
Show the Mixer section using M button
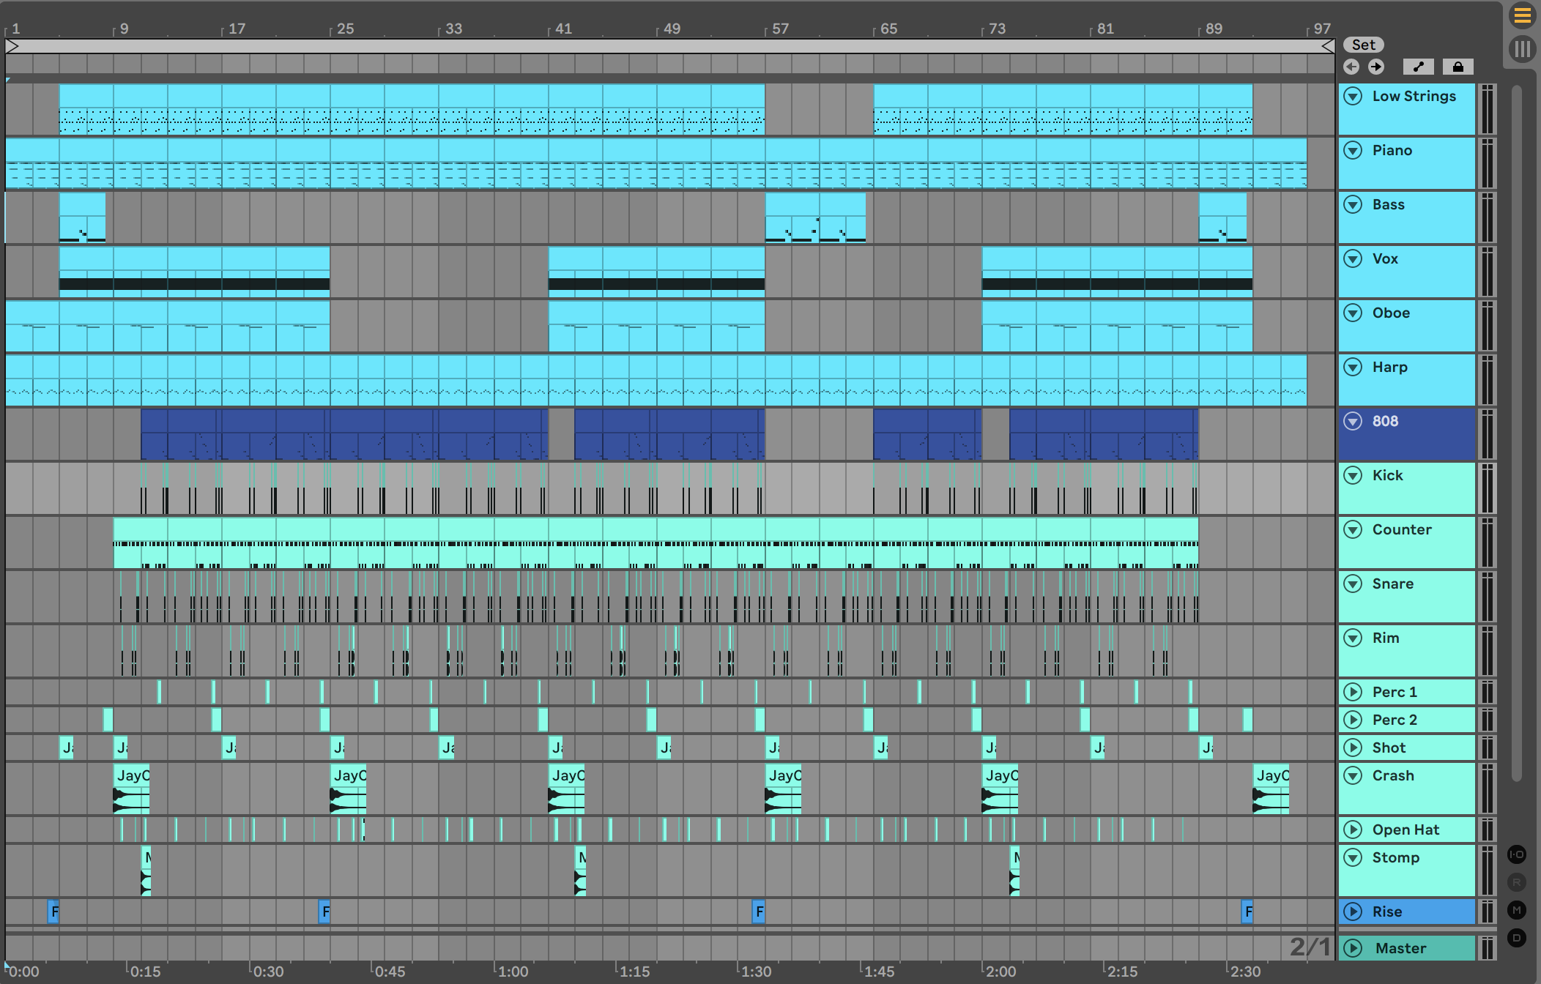click(x=1517, y=910)
